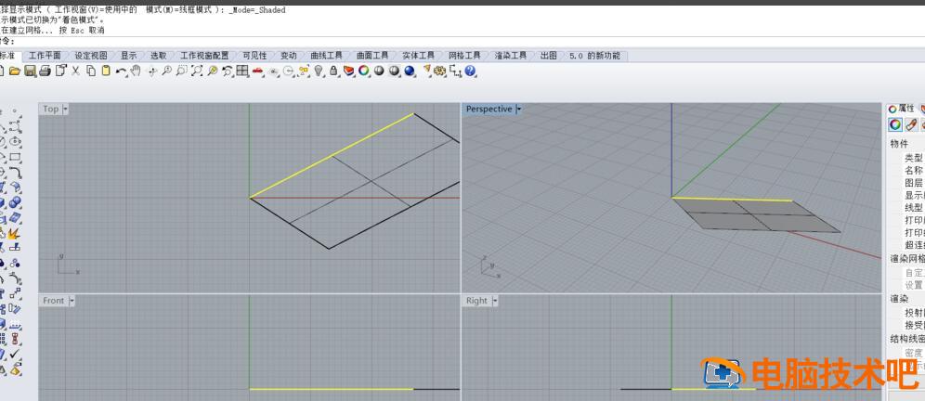The width and height of the screenshot is (925, 401).
Task: Click the Undo arrow icon
Action: pyautogui.click(x=121, y=71)
